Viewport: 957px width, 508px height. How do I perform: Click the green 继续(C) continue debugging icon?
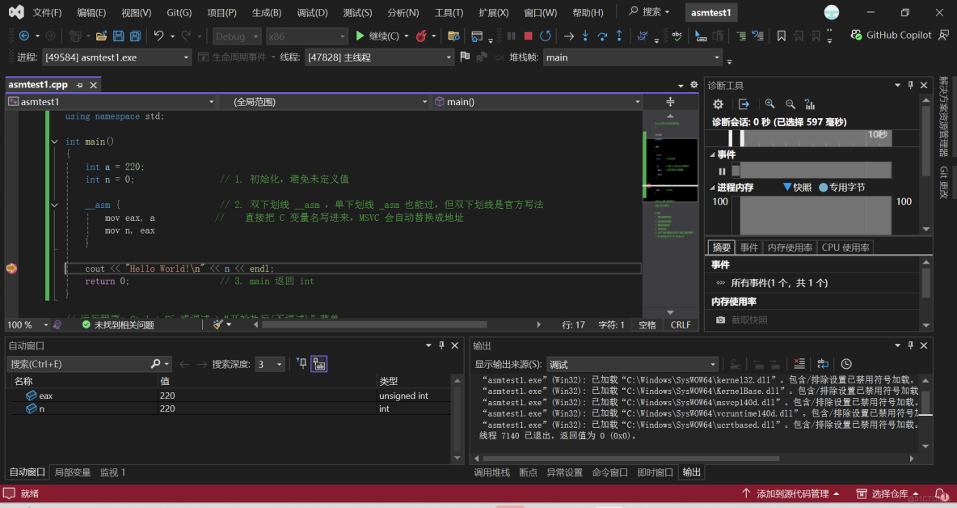(x=360, y=36)
